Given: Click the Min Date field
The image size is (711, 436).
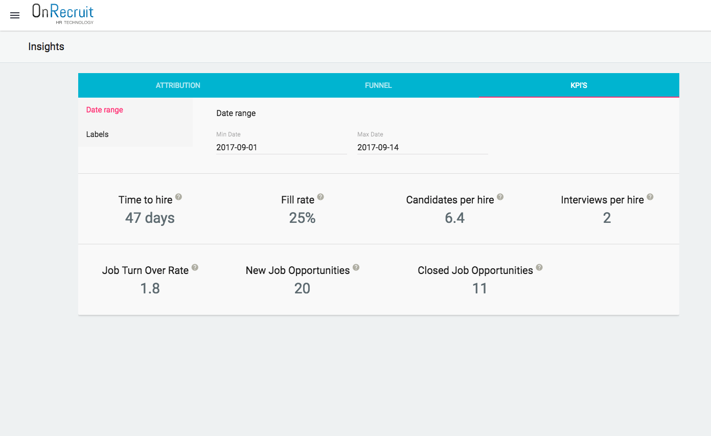Looking at the screenshot, I should click(x=281, y=147).
